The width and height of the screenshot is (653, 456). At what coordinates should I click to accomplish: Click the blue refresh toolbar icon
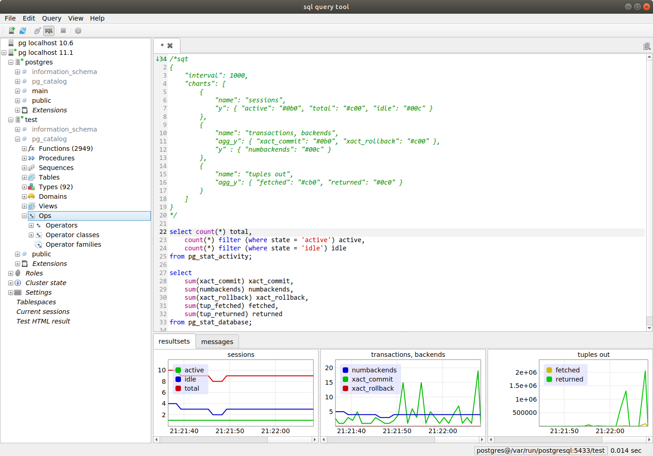click(23, 31)
